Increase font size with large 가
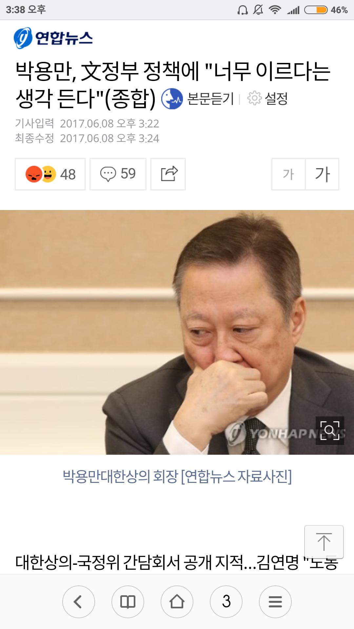 [x=322, y=174]
